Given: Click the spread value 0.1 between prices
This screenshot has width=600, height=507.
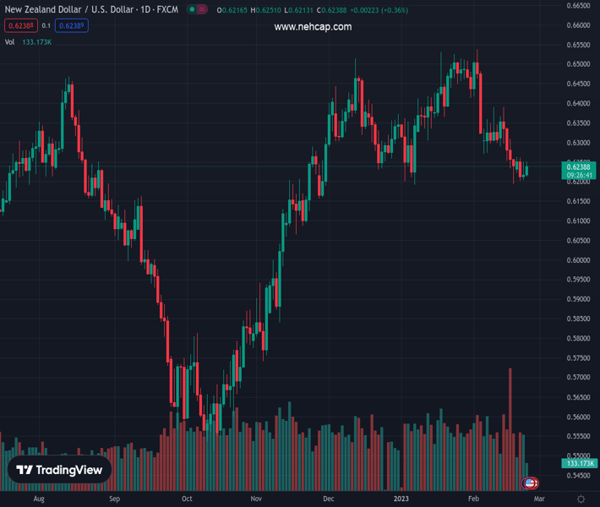Looking at the screenshot, I should click(x=46, y=25).
